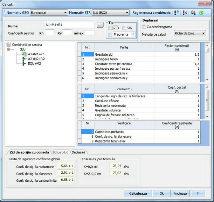Image resolution: width=214 pixels, height=202 pixels.
Task: Click the add combination toolbar icon
Action: pyautogui.click(x=177, y=13)
